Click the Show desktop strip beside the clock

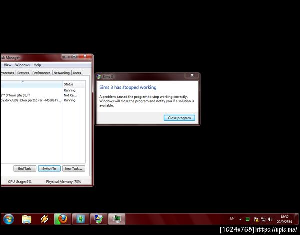pyautogui.click(x=297, y=219)
